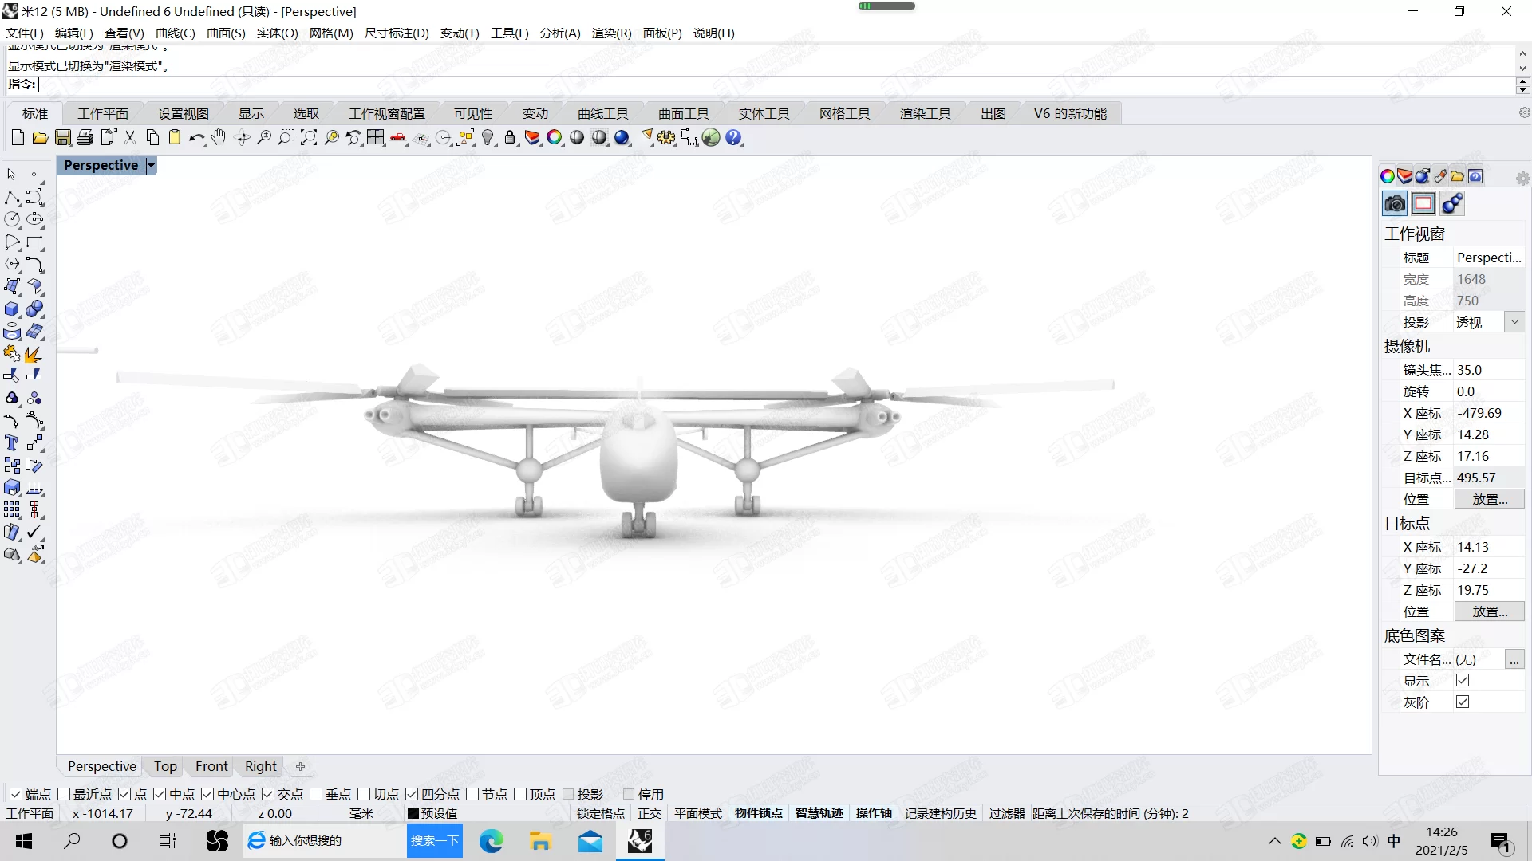Click the Cut scissors icon
The width and height of the screenshot is (1532, 861).
130,138
